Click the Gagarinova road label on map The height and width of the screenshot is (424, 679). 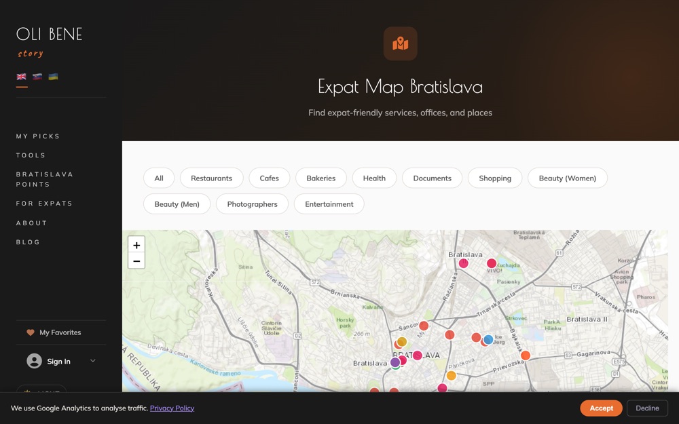pyautogui.click(x=593, y=353)
